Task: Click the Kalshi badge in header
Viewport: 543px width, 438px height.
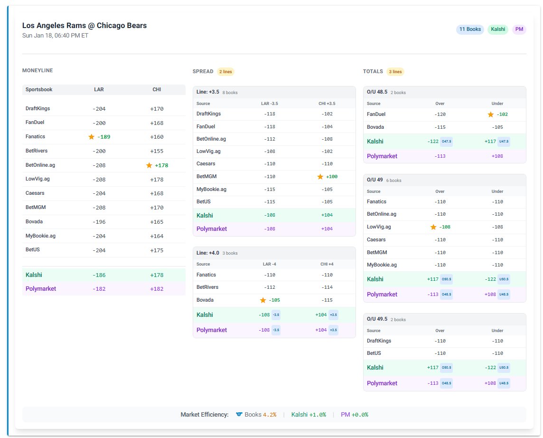Action: point(498,29)
